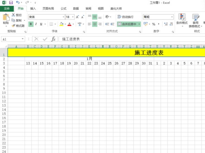Image resolution: width=205 pixels, height=153 pixels.
Task: Click the increase indent icon
Action: (x=113, y=24)
